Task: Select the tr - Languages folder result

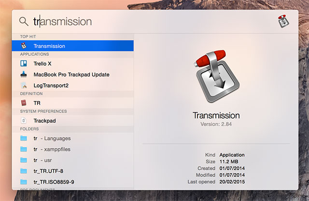Action: (x=73, y=138)
